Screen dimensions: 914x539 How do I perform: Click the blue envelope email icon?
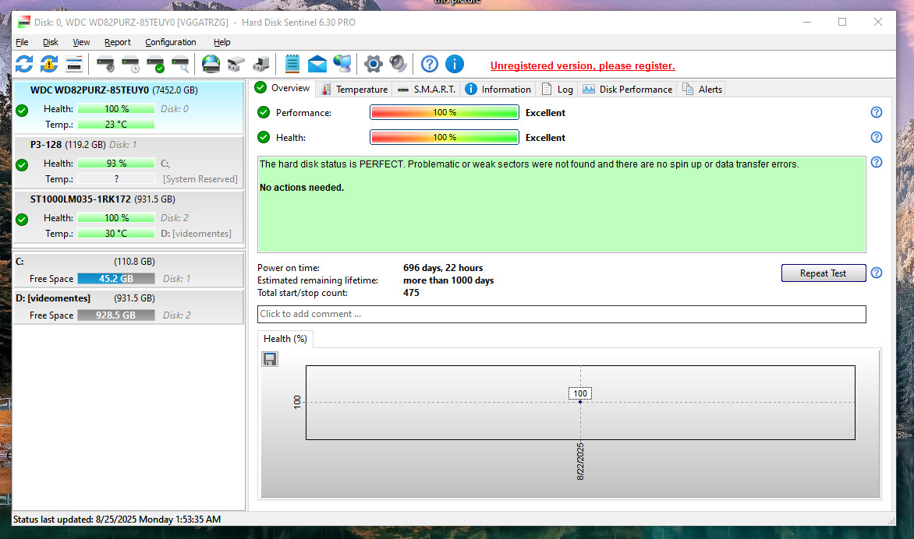pyautogui.click(x=317, y=64)
